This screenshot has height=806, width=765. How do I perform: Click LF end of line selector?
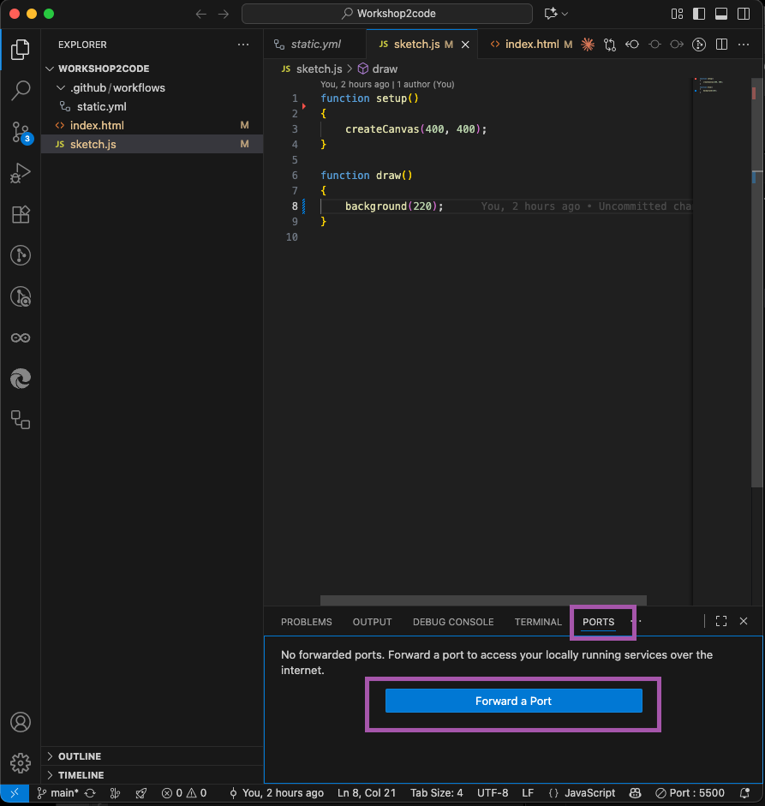click(x=528, y=793)
